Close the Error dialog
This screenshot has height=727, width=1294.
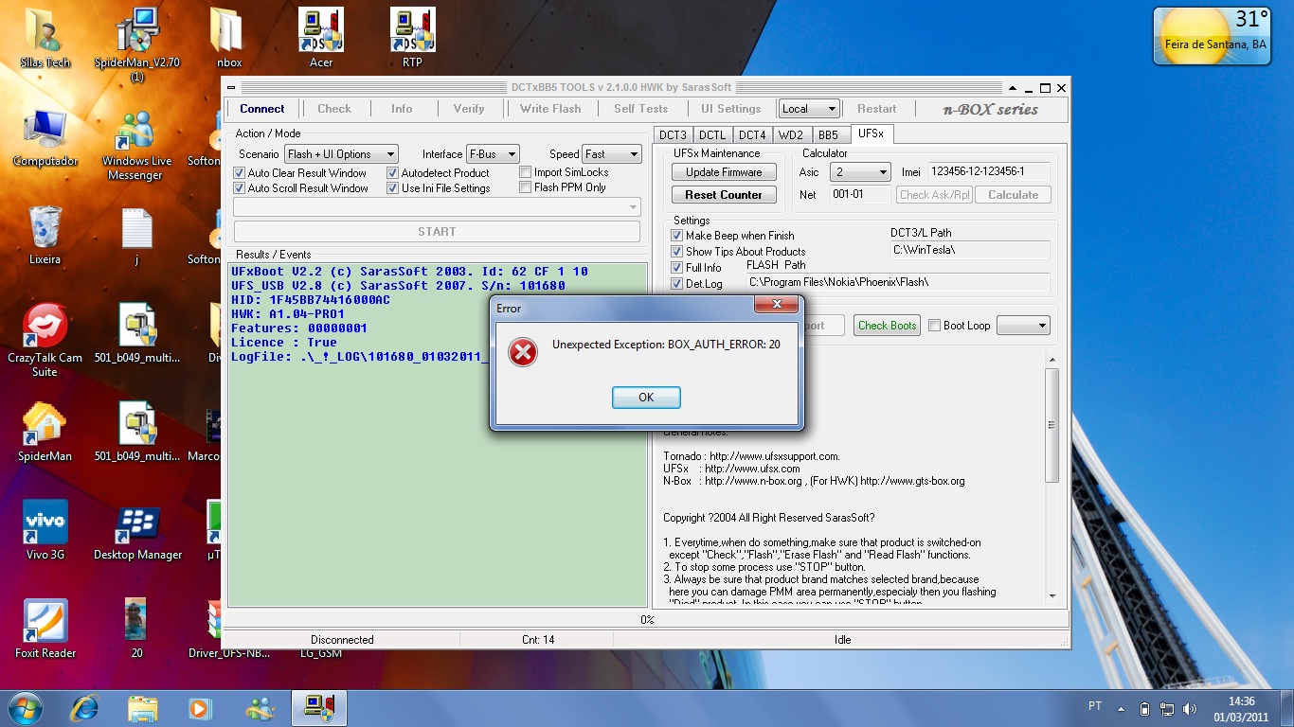point(777,305)
